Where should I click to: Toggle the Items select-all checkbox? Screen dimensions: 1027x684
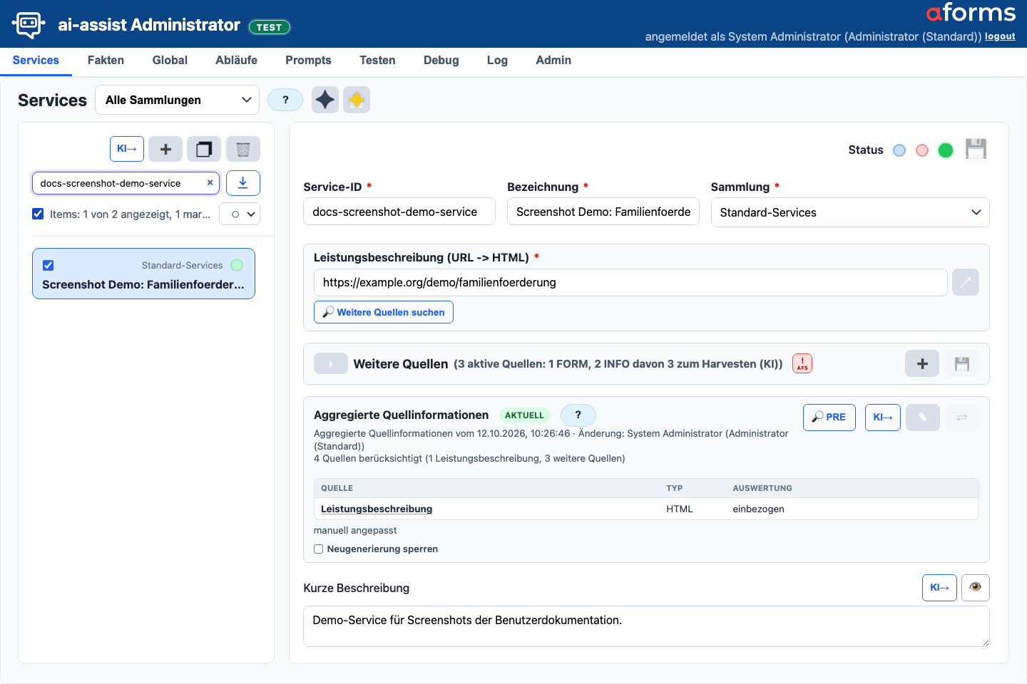[38, 214]
